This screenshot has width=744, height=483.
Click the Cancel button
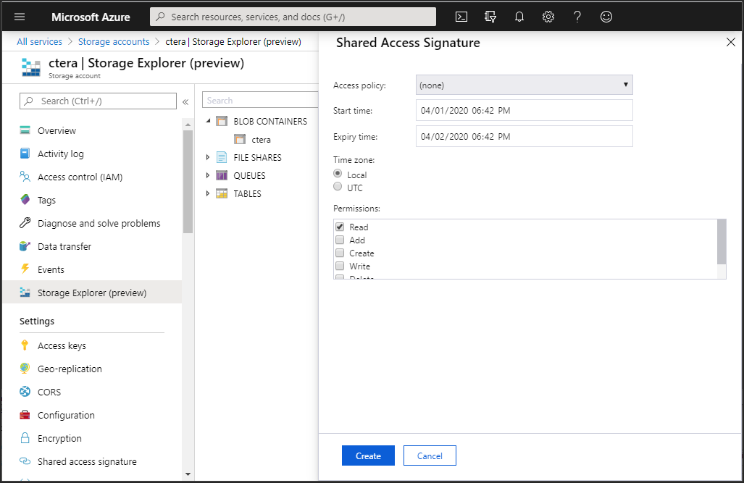point(430,455)
